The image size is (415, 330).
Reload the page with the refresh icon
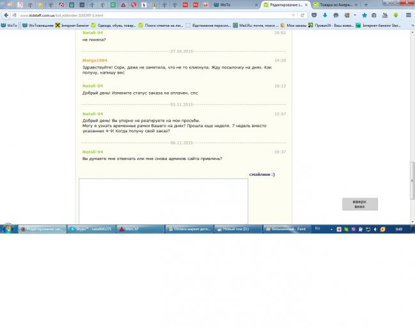point(301,15)
